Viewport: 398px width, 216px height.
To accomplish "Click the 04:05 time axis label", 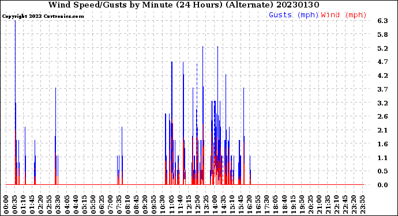I will coord(67,204).
